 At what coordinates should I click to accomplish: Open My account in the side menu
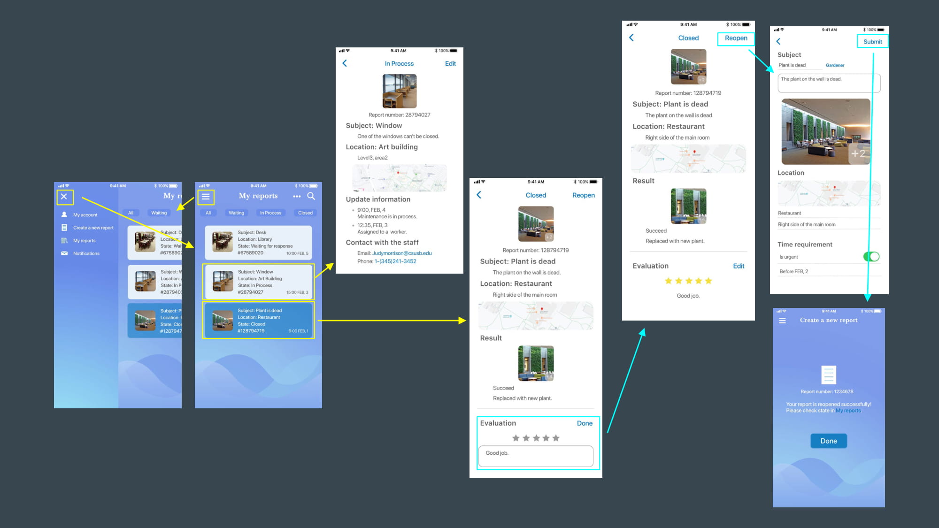(x=85, y=215)
